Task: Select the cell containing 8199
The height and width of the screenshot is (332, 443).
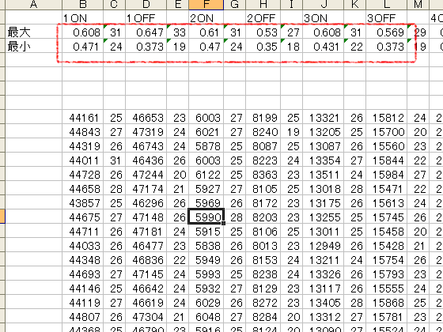Action: click(263, 118)
